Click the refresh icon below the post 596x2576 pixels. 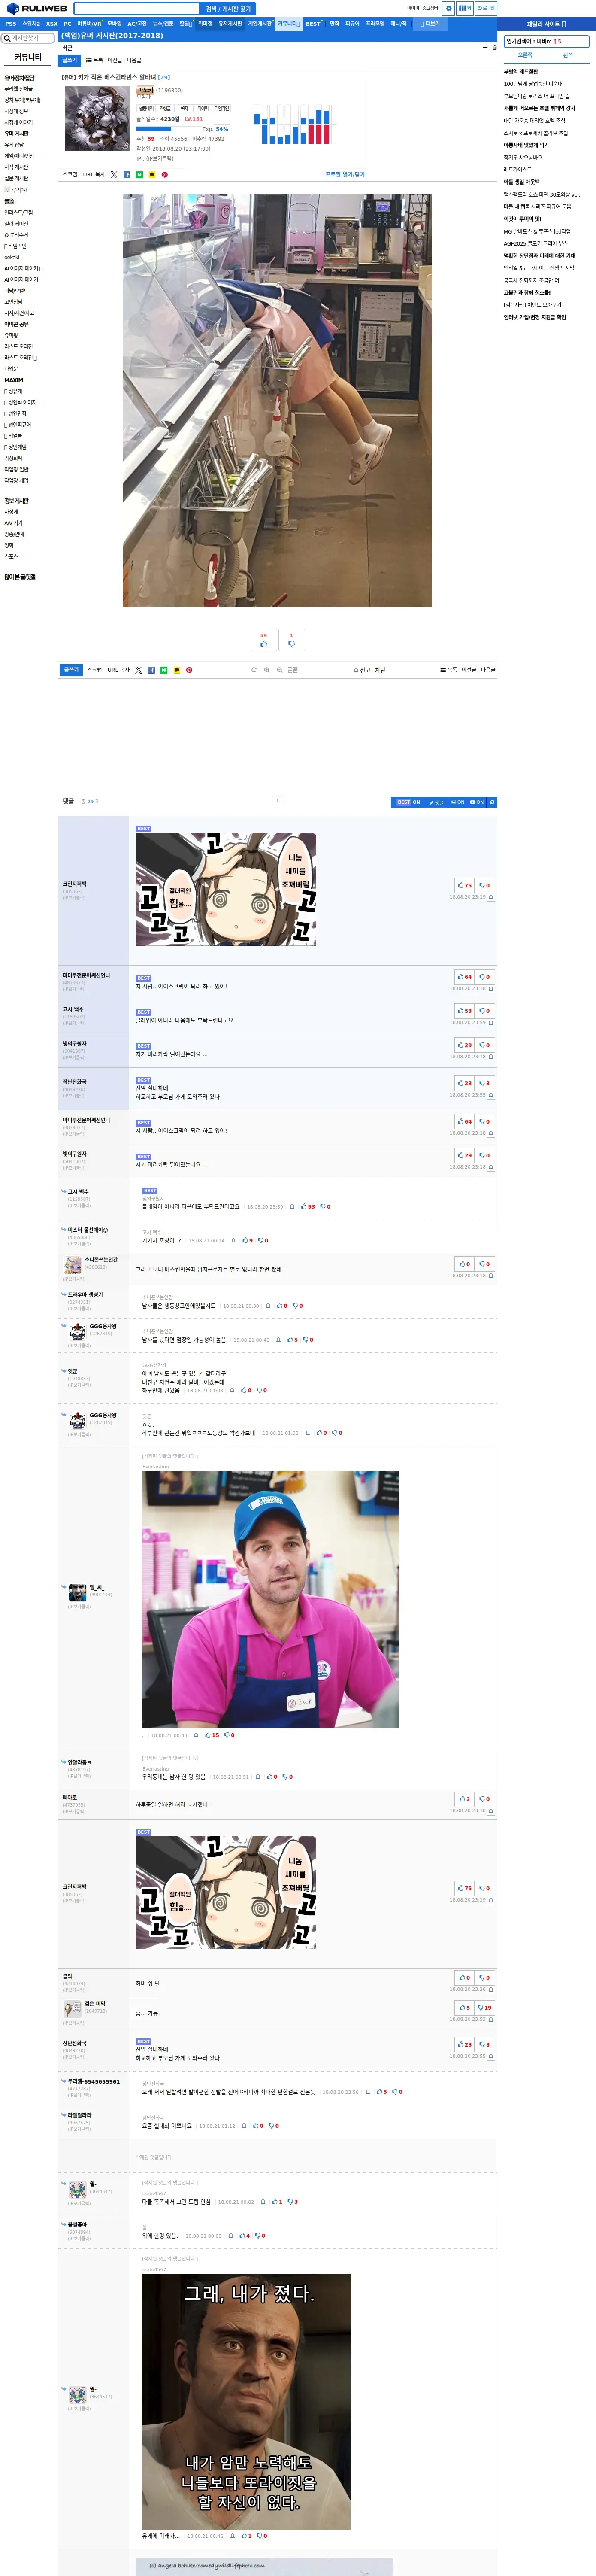pos(254,670)
